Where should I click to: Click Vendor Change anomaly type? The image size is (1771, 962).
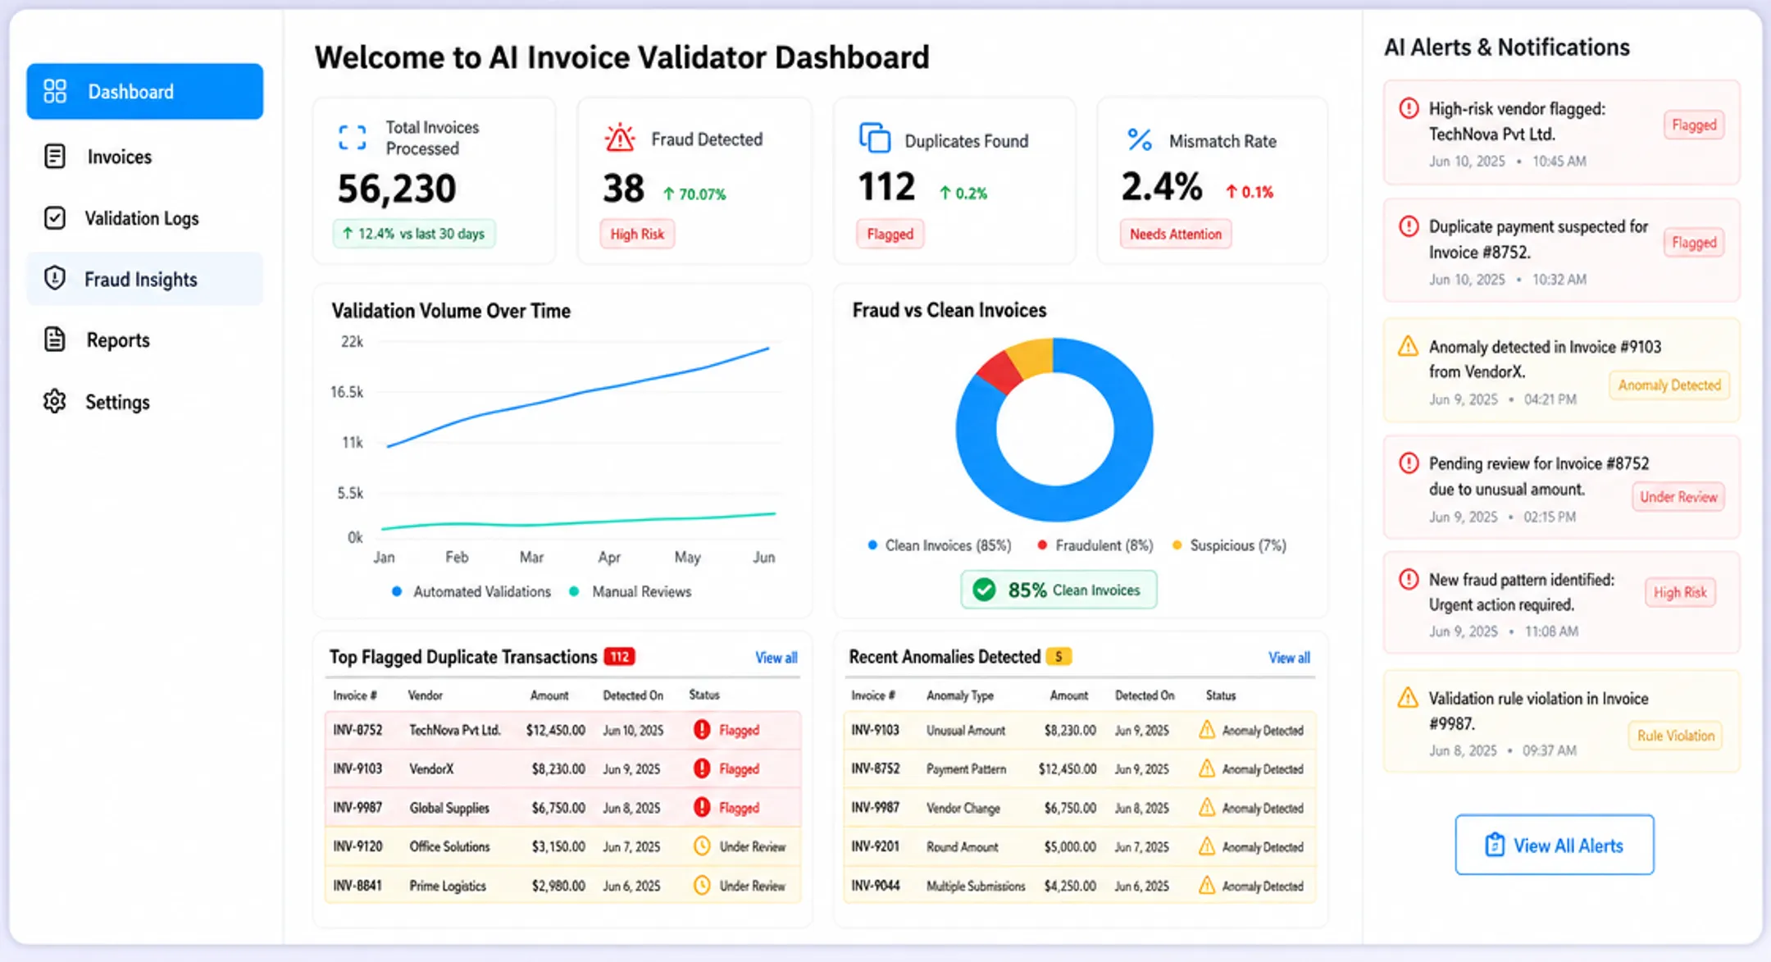(963, 808)
